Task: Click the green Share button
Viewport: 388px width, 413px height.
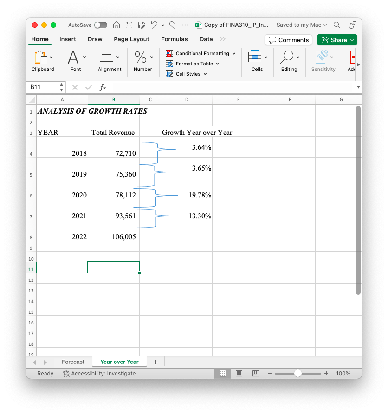Action: (337, 40)
